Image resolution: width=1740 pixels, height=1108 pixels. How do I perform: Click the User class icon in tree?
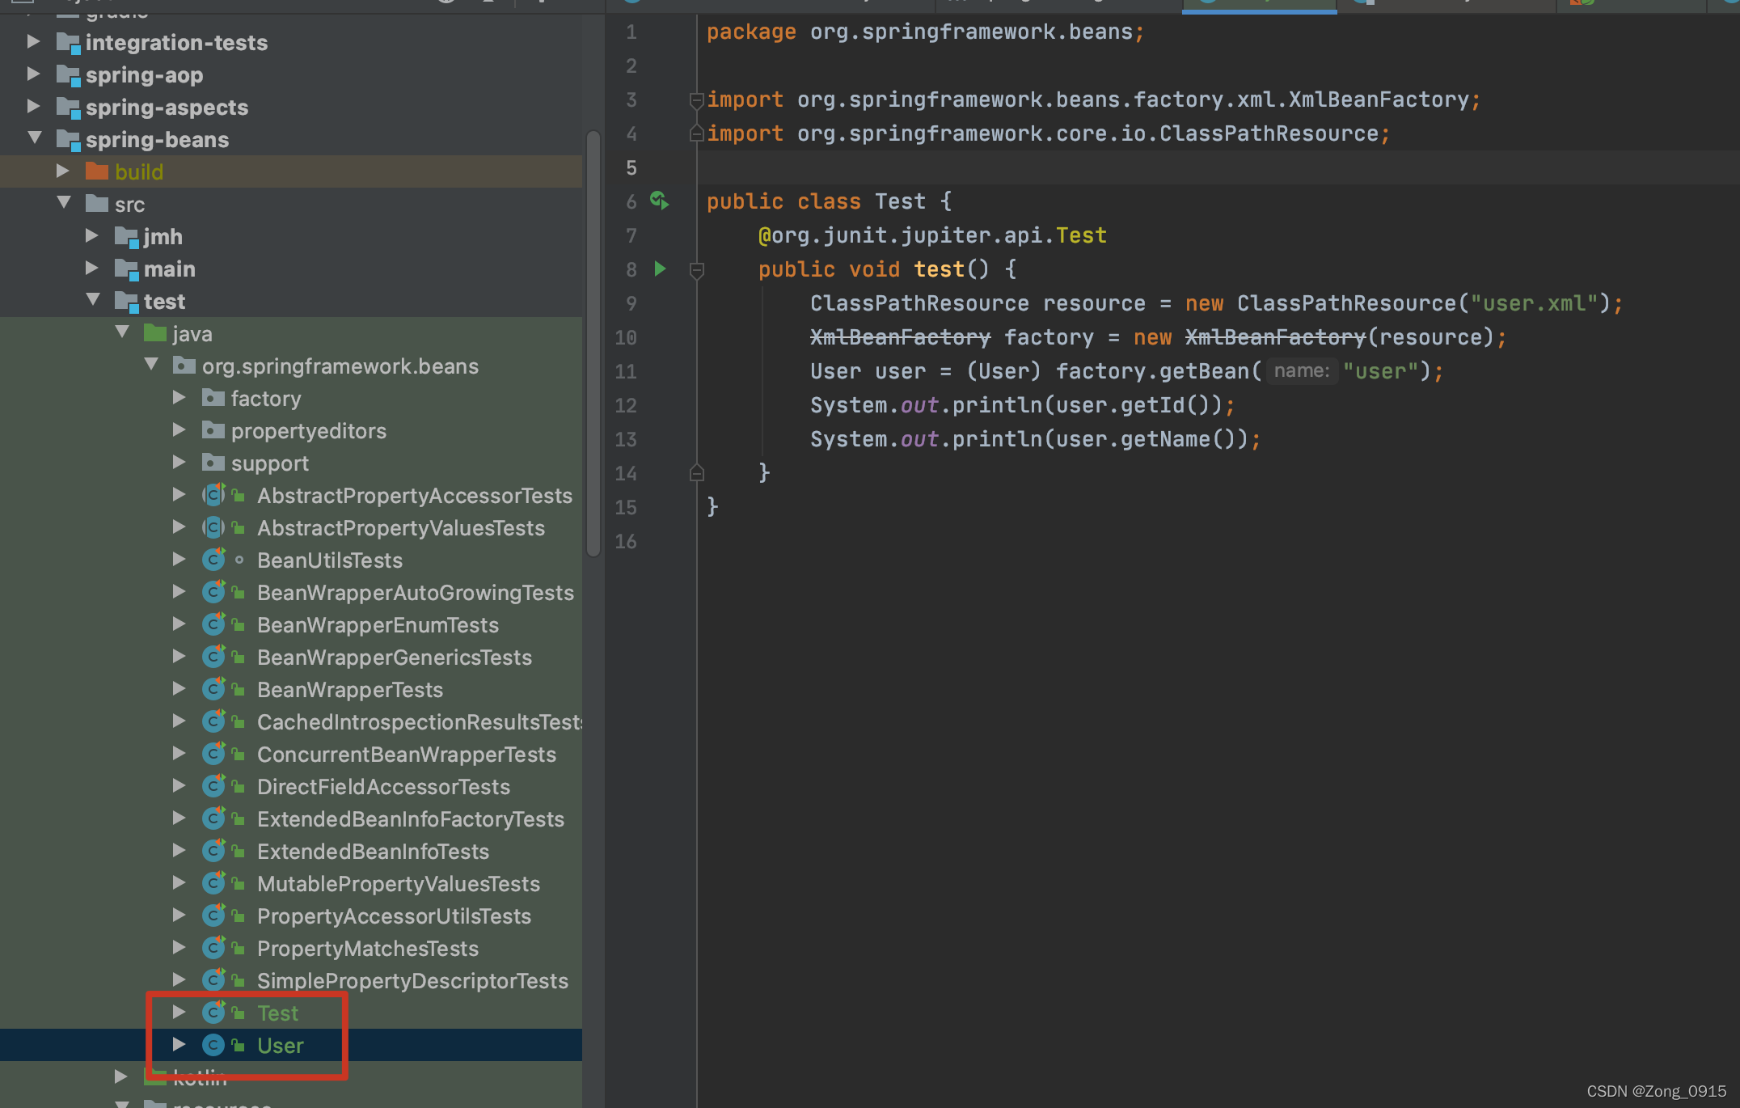click(x=213, y=1045)
